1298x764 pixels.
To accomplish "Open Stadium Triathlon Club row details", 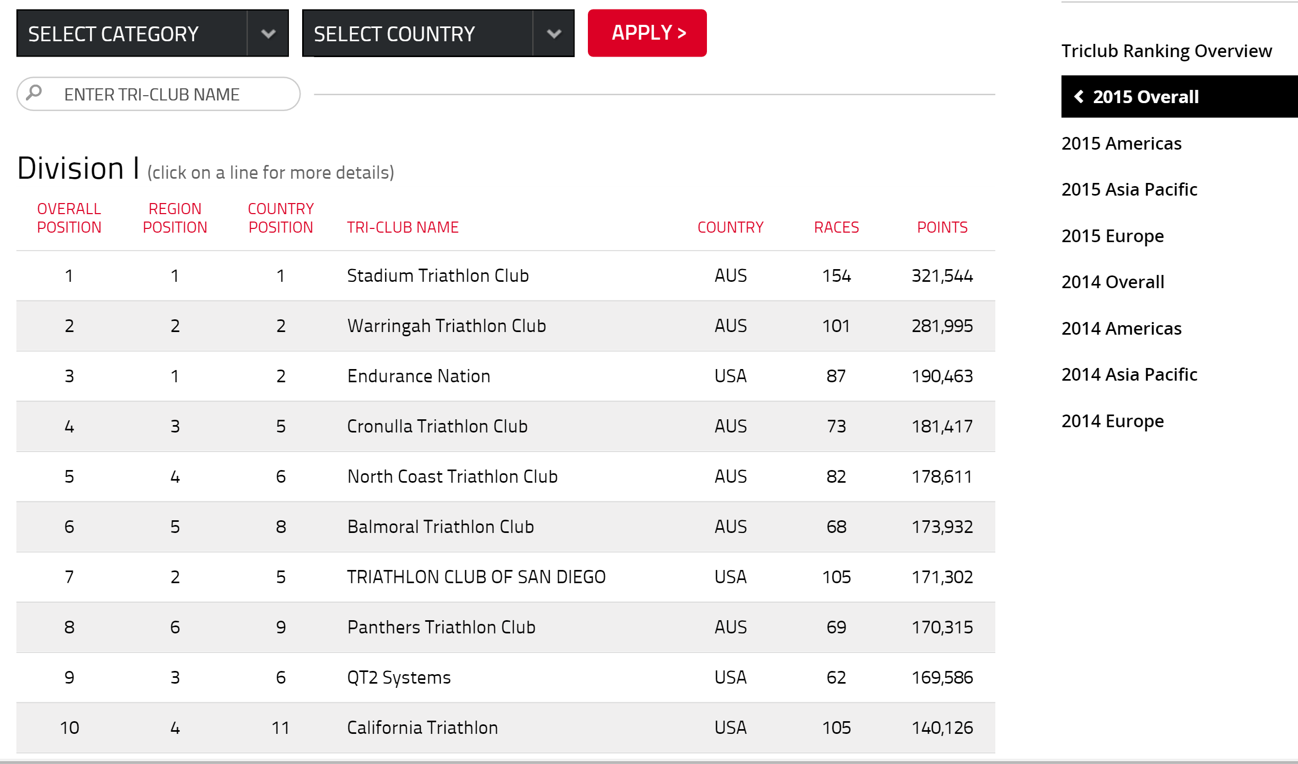I will click(505, 275).
